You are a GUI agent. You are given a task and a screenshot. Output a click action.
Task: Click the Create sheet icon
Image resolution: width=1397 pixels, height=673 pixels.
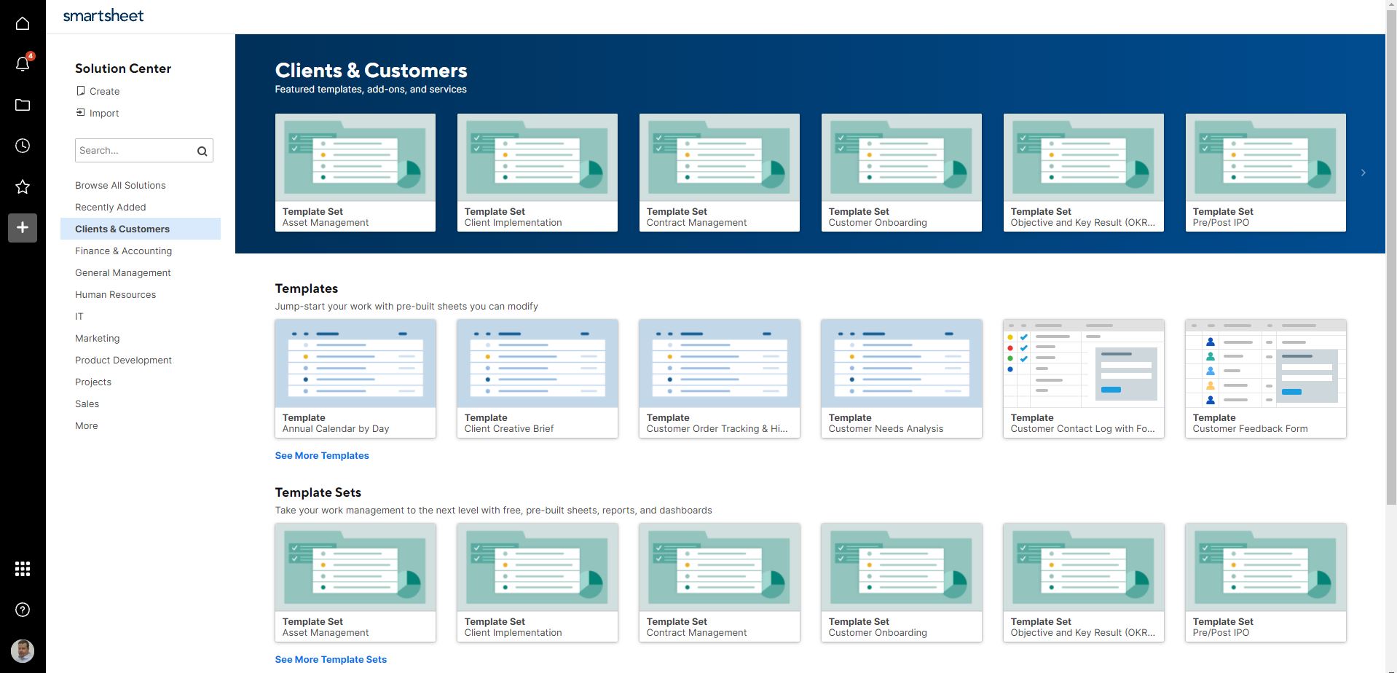point(81,91)
